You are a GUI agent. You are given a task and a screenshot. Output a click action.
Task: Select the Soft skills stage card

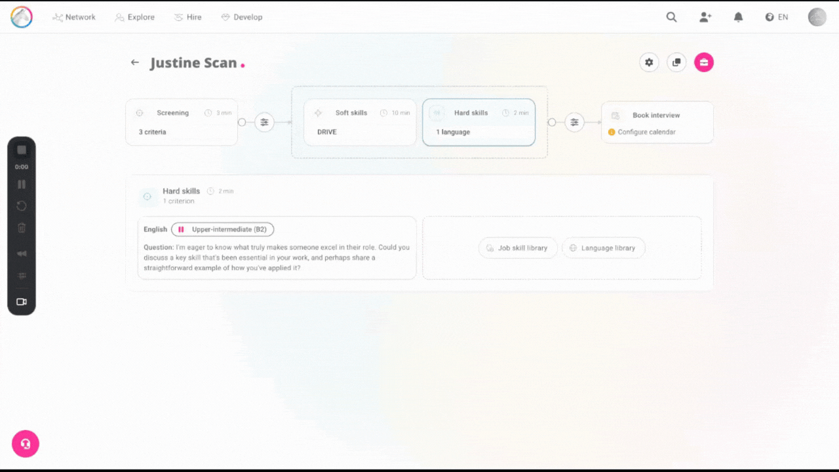click(360, 122)
